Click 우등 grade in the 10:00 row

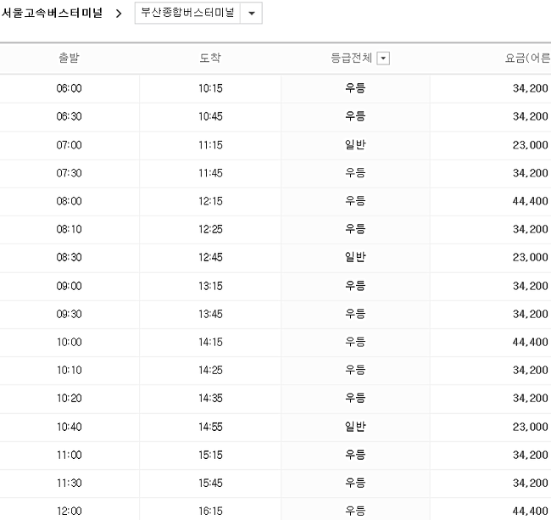(x=355, y=342)
